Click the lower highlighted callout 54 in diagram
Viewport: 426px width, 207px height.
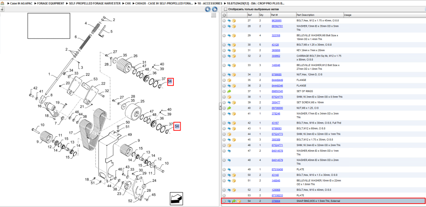click(177, 126)
